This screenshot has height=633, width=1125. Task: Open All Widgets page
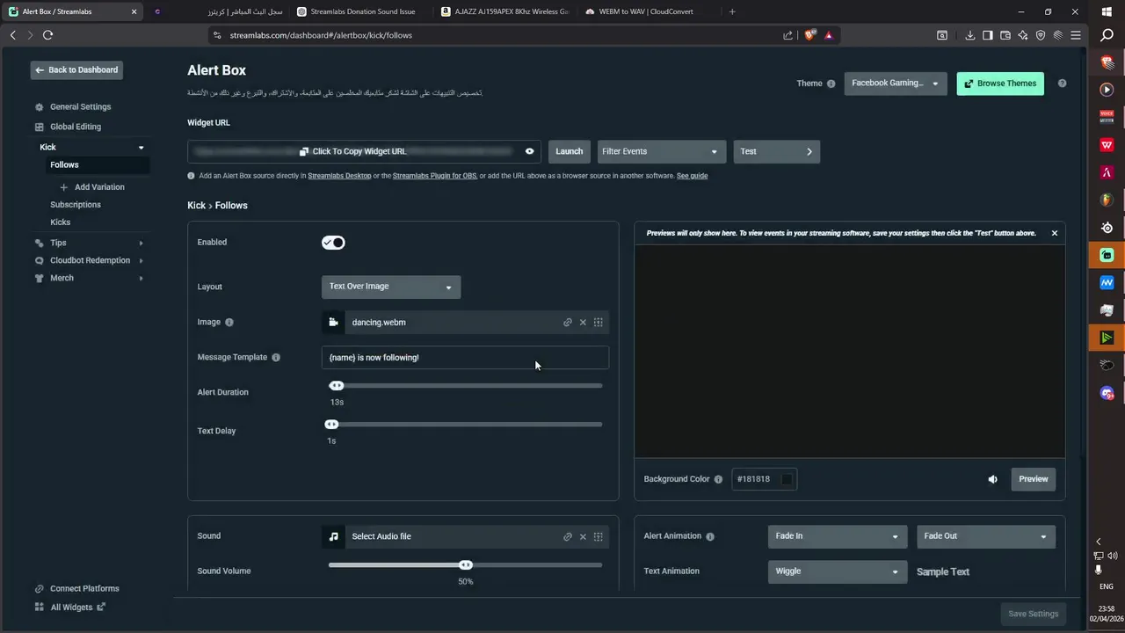coord(71,608)
